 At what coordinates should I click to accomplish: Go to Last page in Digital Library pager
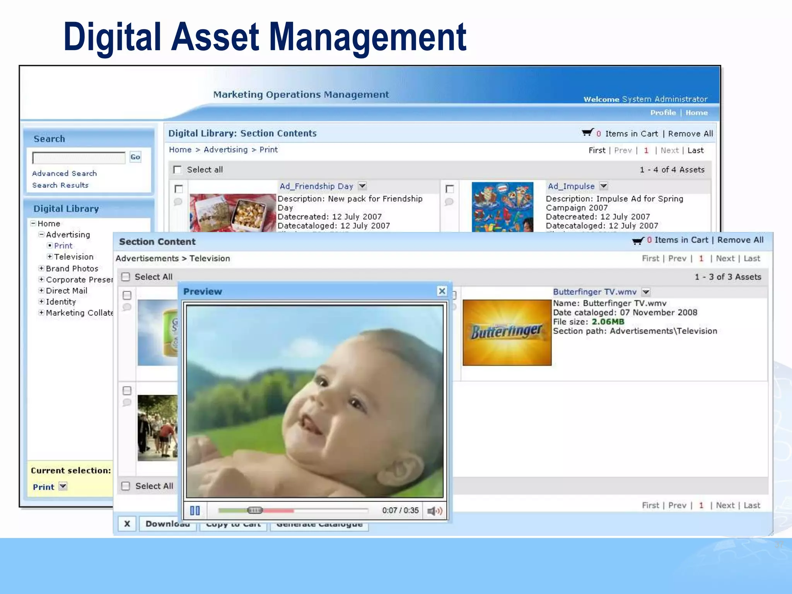click(x=695, y=150)
